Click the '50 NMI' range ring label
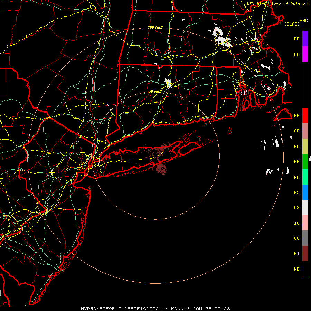 [x=155, y=91]
